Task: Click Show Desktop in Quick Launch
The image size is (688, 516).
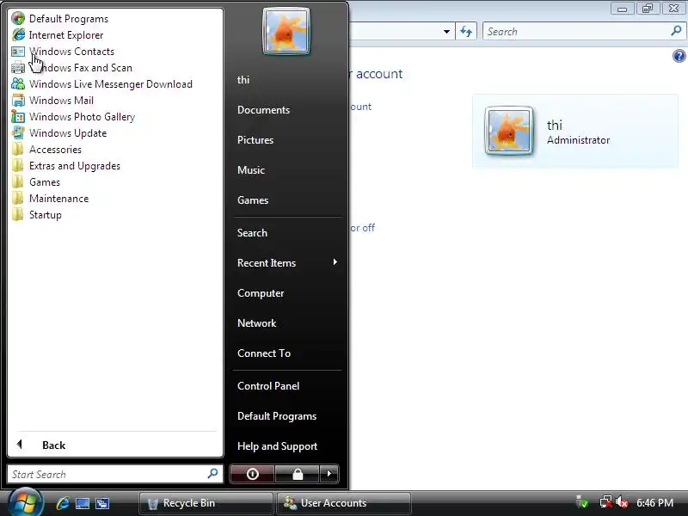Action: 83,503
